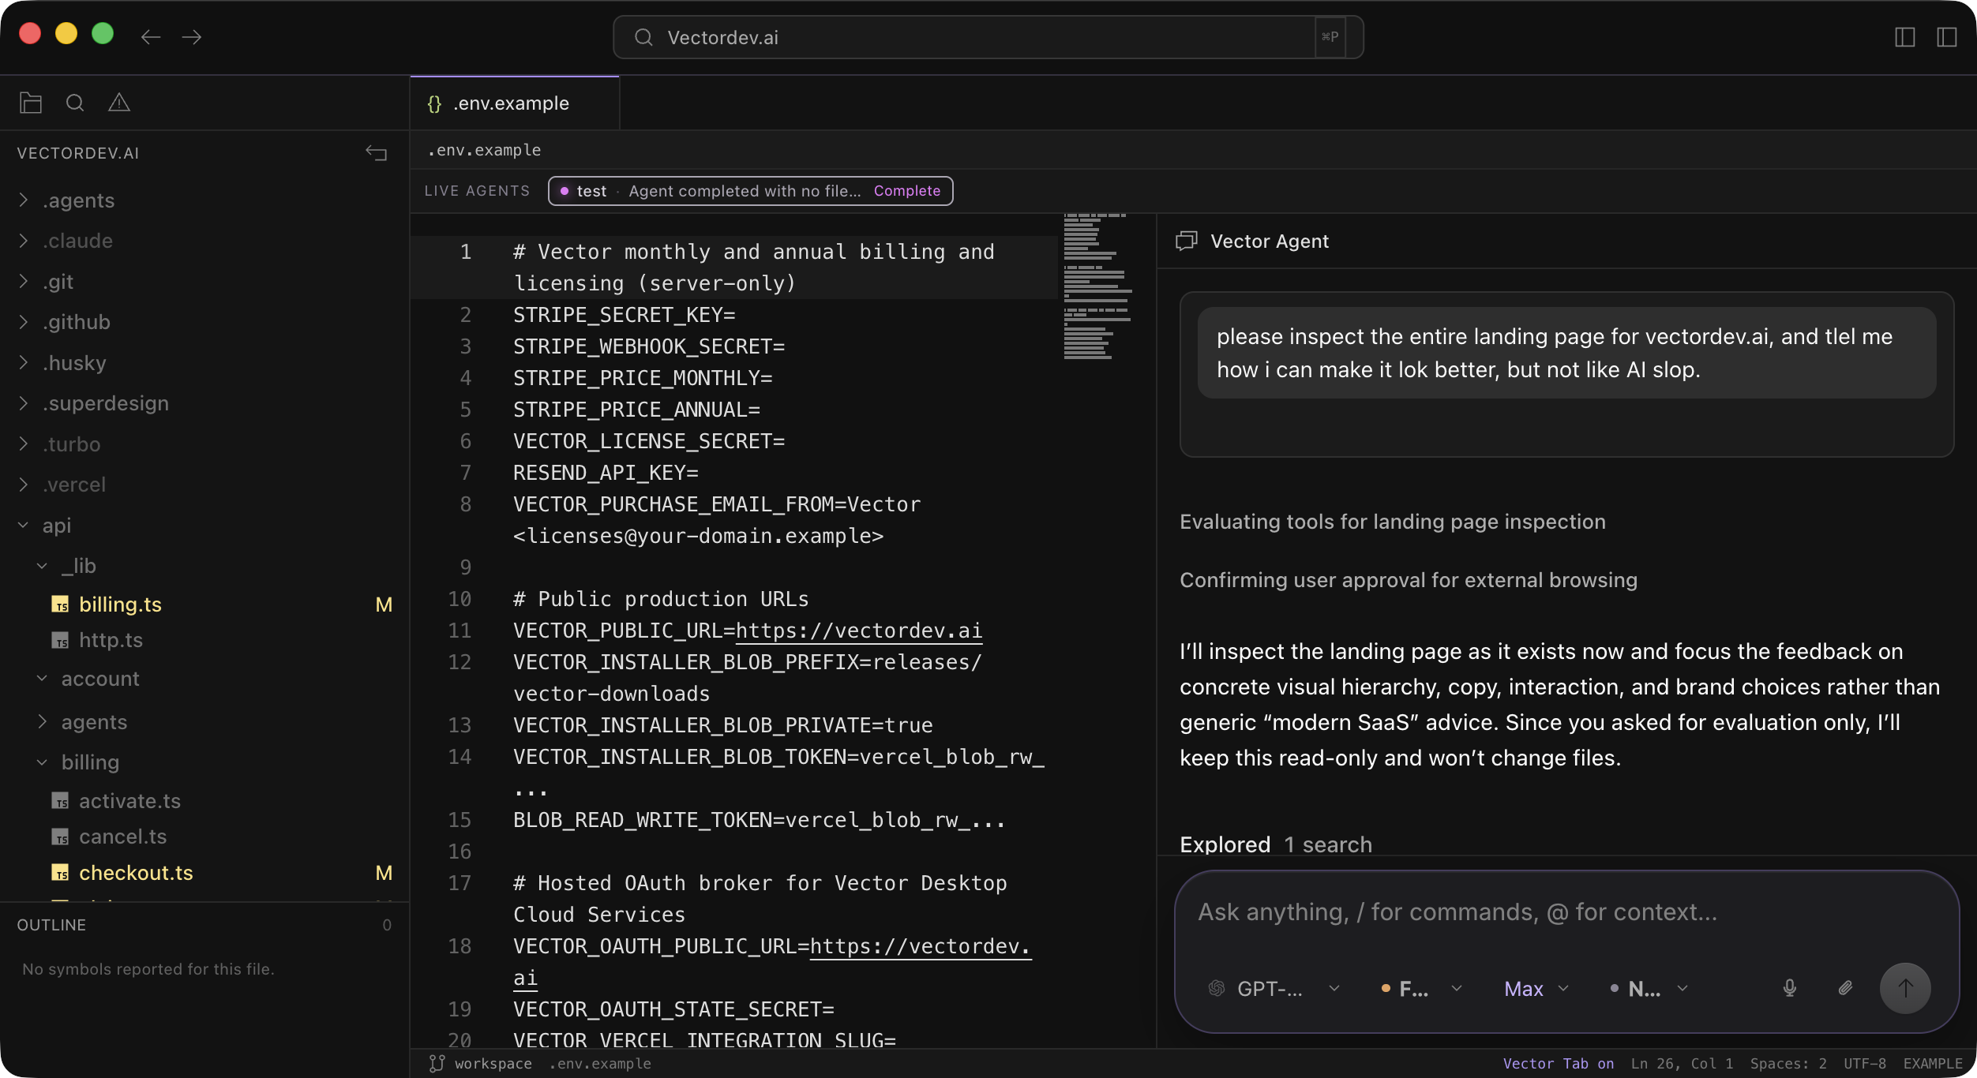Click the Spaces: 2 indentation setting
Viewport: 1977px width, 1078px height.
[x=1788, y=1064]
